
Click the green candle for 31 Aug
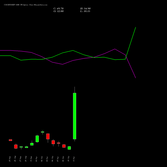click(32, 144)
